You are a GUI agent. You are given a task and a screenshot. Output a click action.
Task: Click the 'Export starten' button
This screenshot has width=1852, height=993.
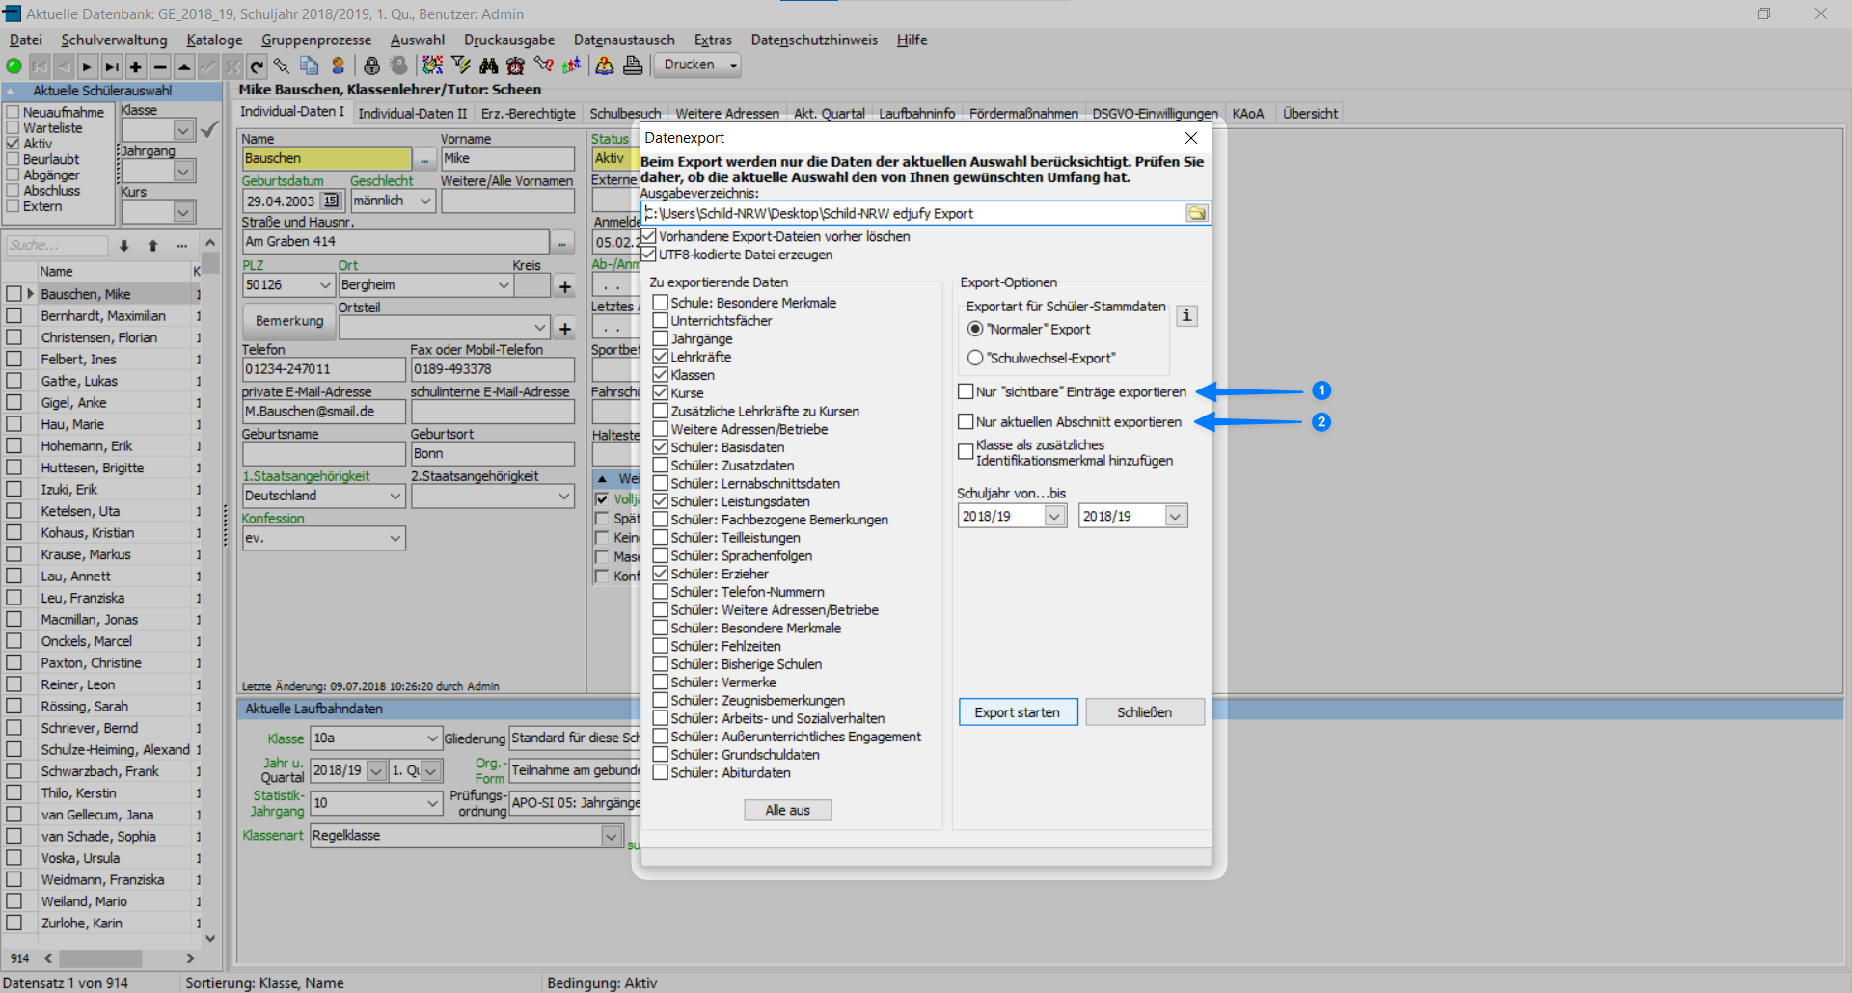tap(1018, 711)
